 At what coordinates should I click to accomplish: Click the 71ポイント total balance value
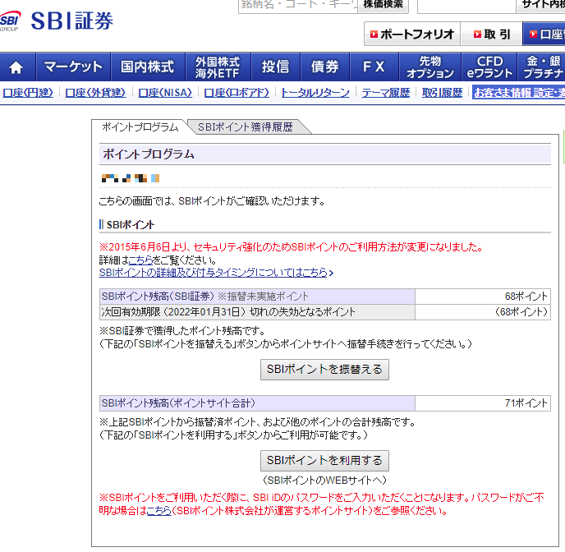pyautogui.click(x=526, y=403)
